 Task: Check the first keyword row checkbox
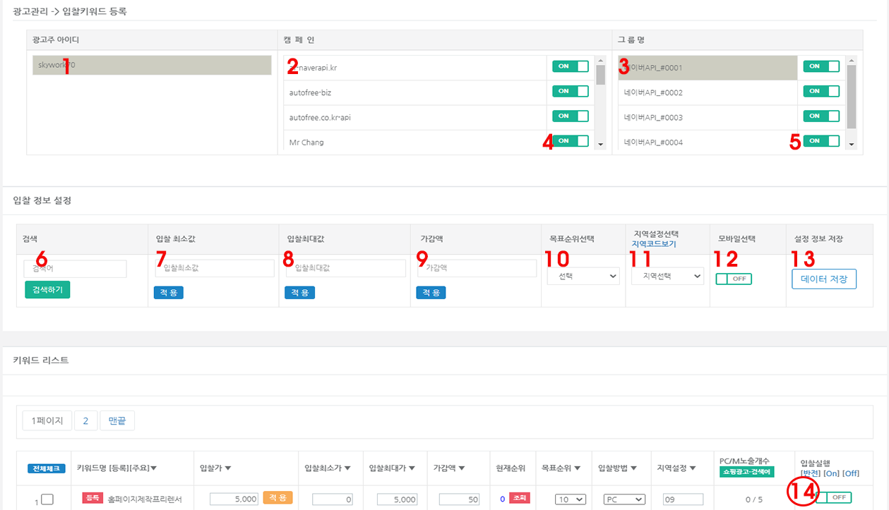pos(47,499)
